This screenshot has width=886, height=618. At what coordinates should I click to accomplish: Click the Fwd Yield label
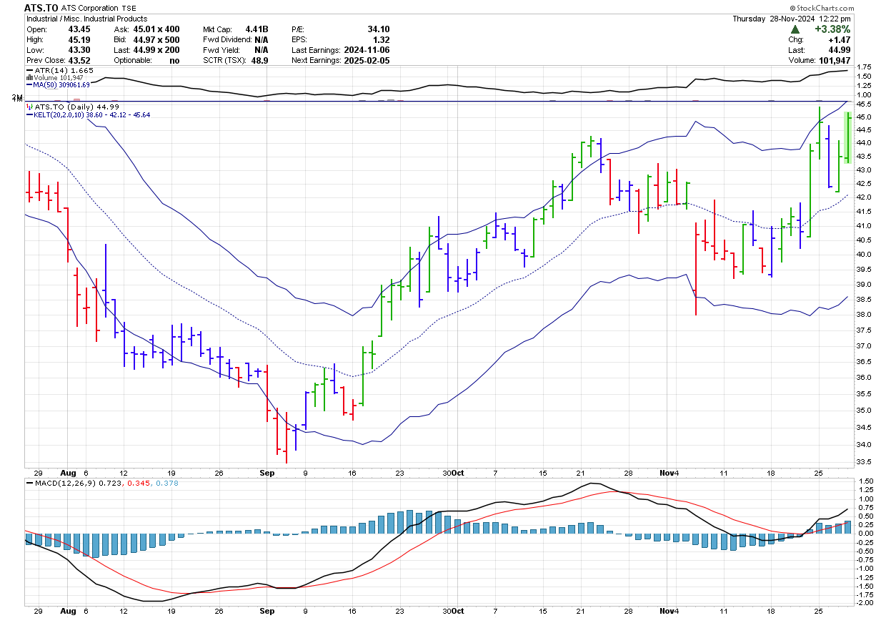click(220, 50)
